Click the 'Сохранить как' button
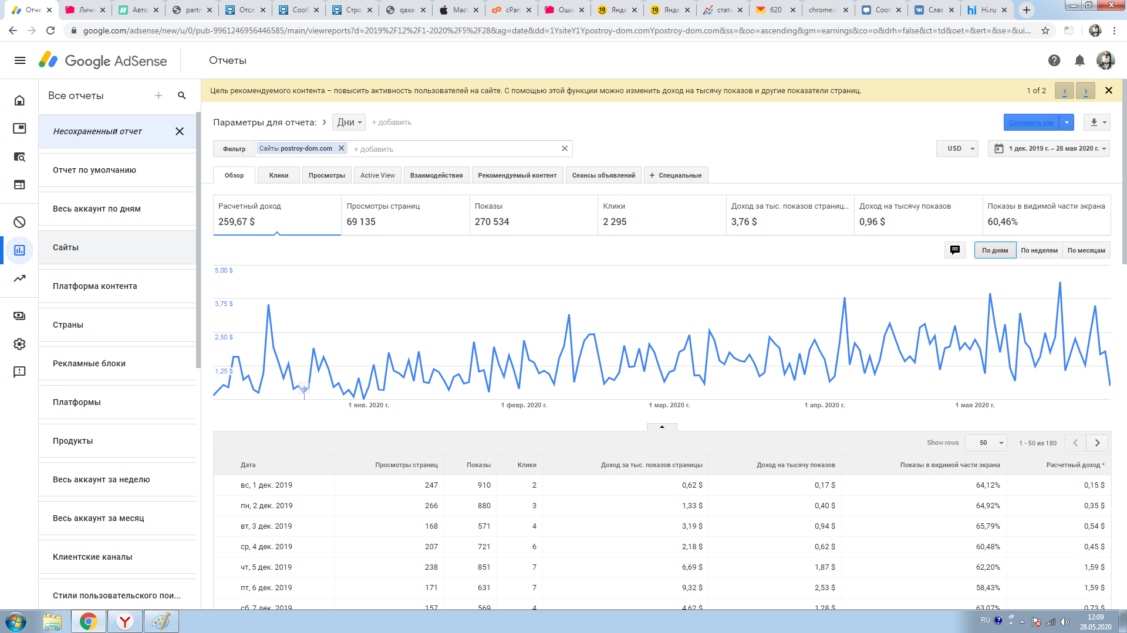The image size is (1127, 633). (x=1031, y=122)
